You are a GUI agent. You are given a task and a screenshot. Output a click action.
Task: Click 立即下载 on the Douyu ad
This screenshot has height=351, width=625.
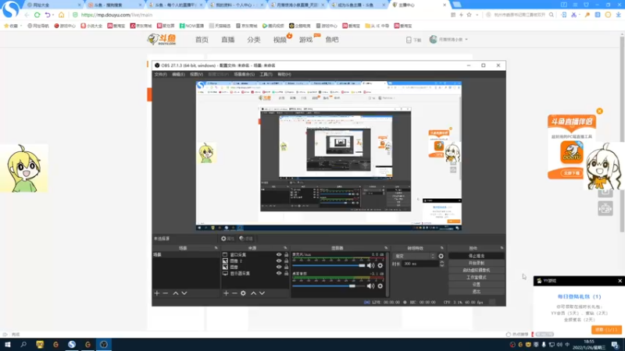571,173
